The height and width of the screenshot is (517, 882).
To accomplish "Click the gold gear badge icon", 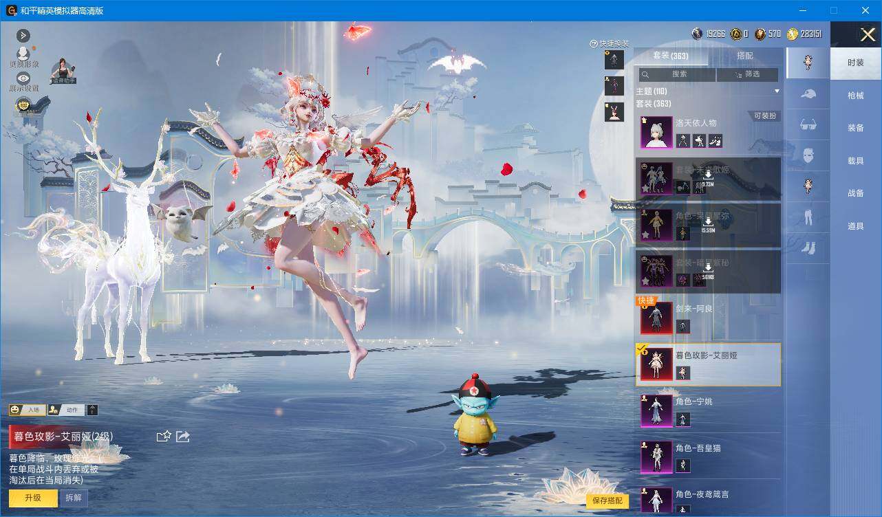I will (x=24, y=106).
